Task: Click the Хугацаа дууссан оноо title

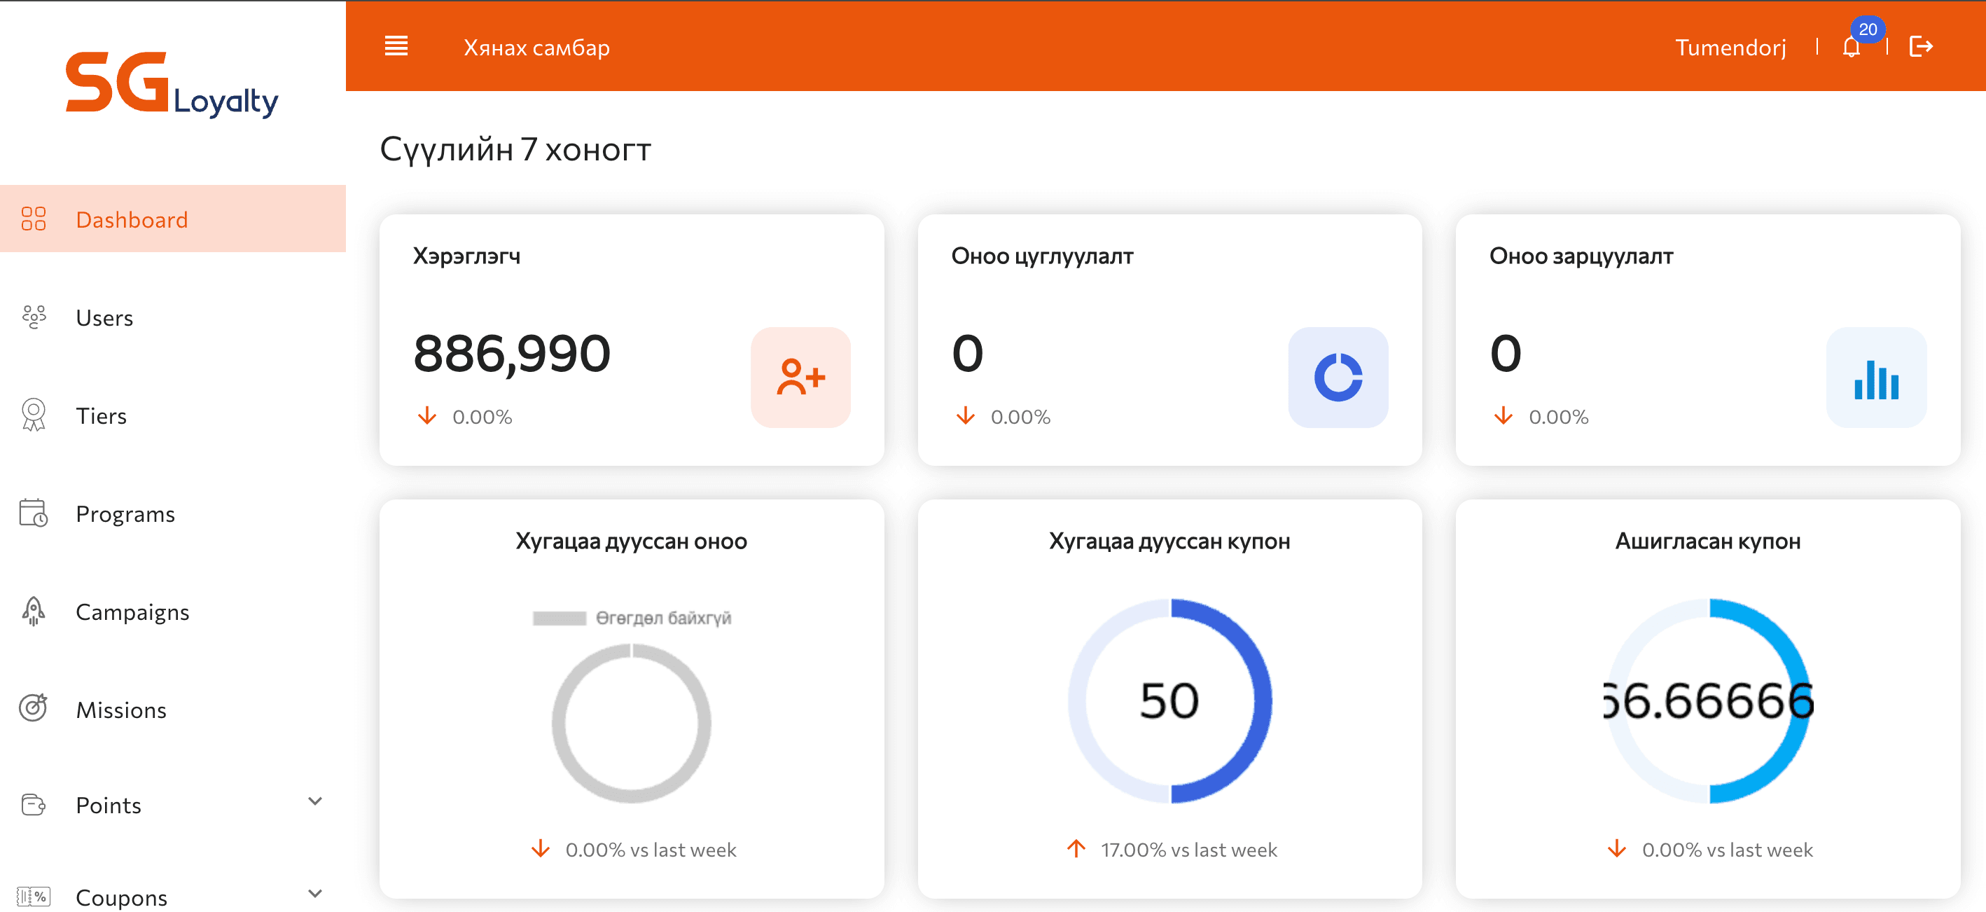Action: (632, 541)
